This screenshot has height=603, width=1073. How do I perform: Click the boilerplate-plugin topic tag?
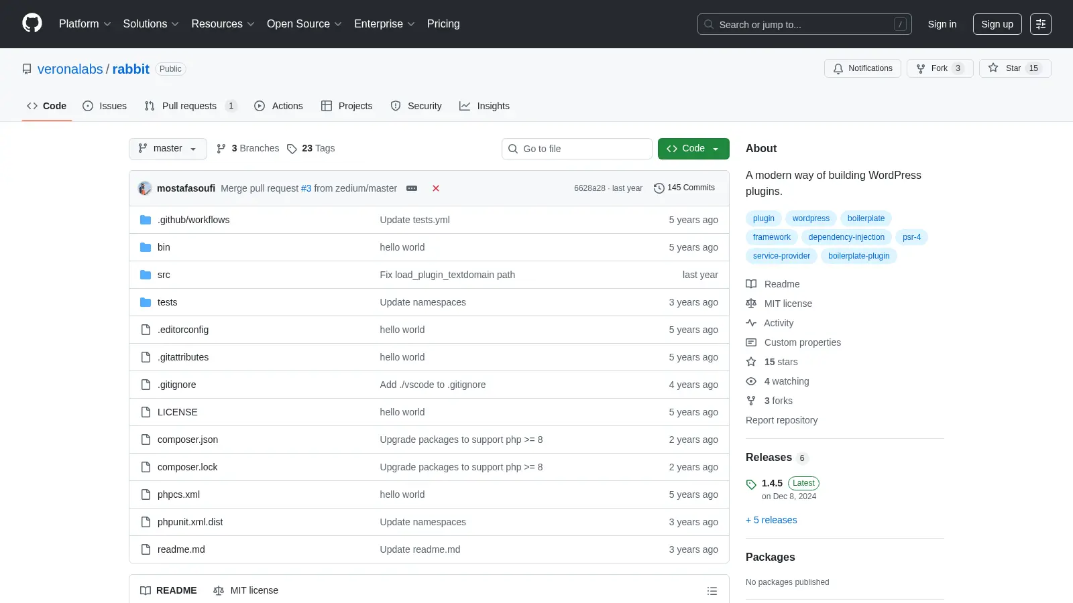pos(858,256)
